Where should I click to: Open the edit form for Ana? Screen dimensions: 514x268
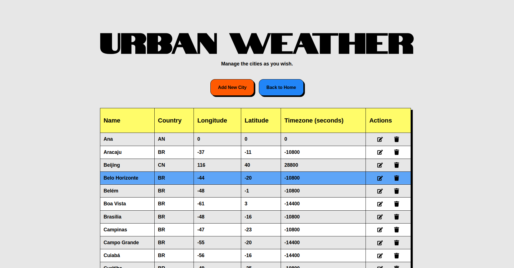pyautogui.click(x=380, y=139)
